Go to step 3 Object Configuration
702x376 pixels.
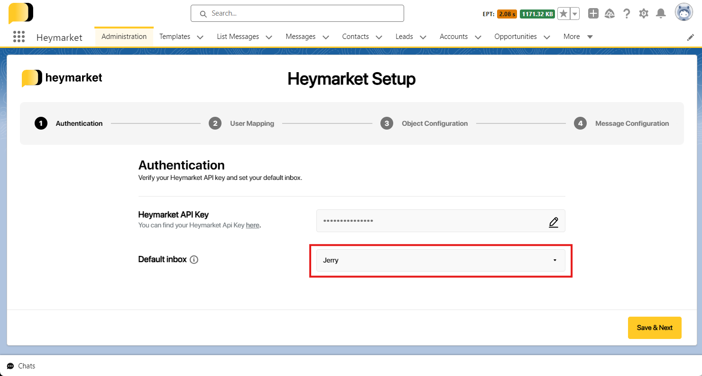click(424, 123)
